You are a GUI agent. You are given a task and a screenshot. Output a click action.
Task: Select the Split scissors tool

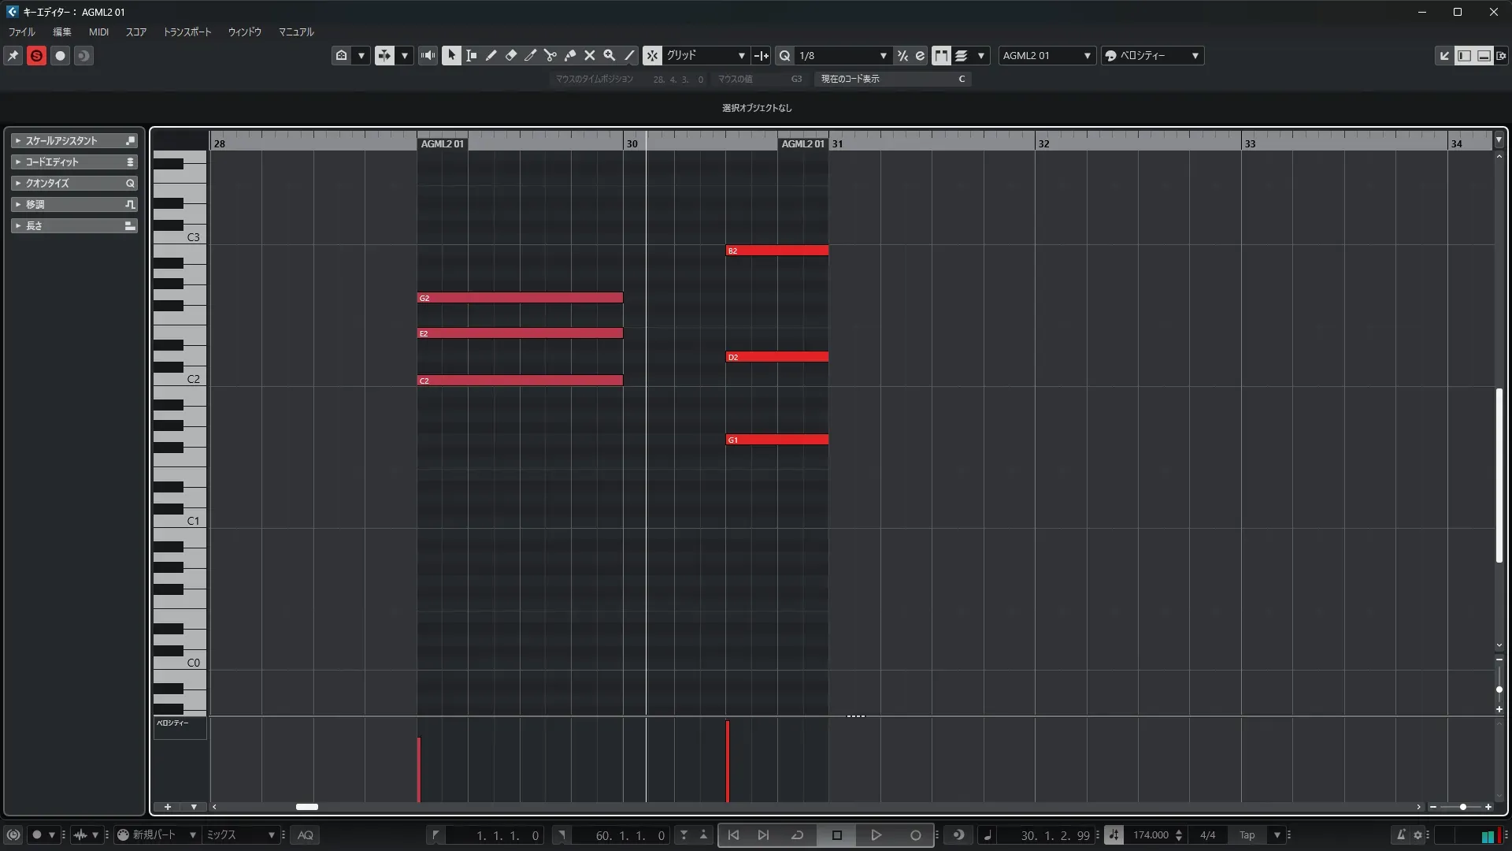550,56
